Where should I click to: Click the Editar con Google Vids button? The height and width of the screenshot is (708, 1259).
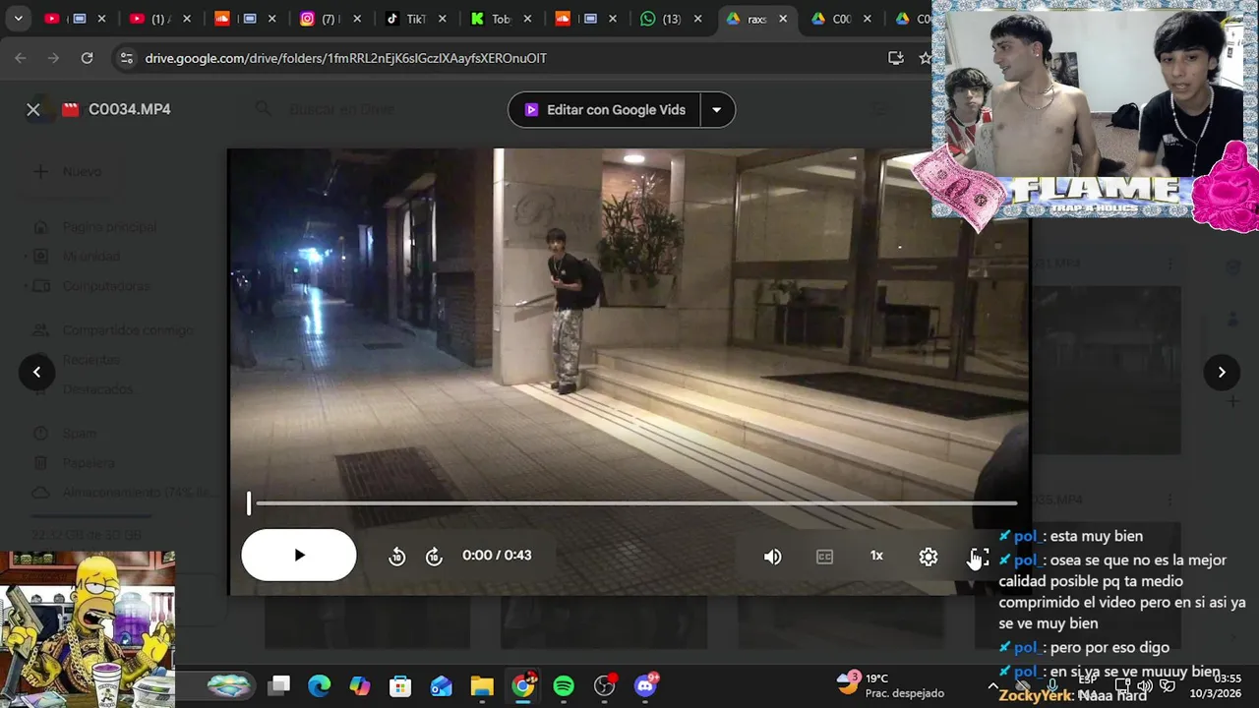(x=604, y=109)
